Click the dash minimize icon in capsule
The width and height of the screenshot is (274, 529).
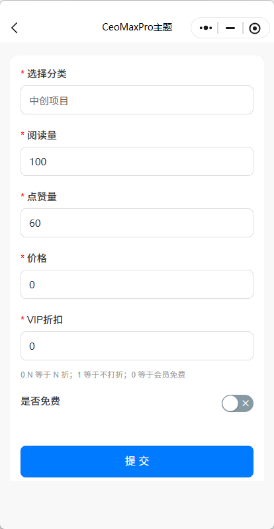pos(230,28)
